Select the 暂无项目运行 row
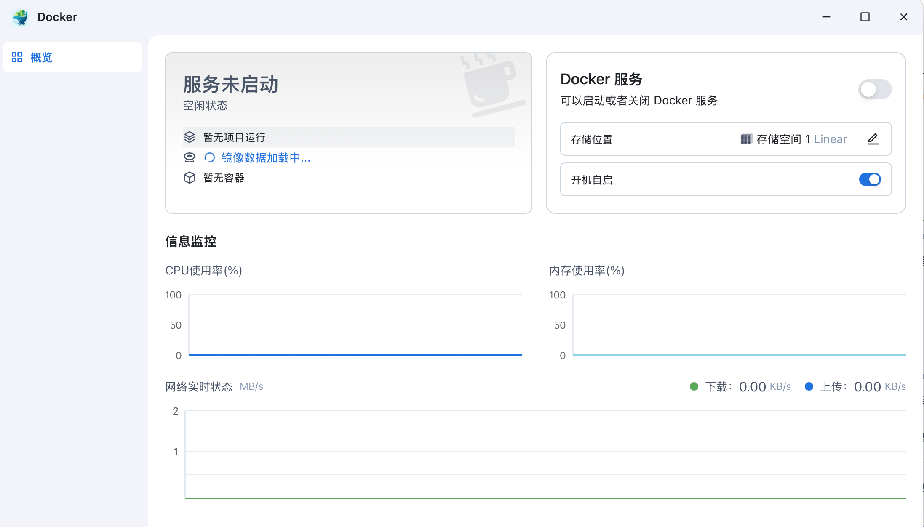 (349, 137)
